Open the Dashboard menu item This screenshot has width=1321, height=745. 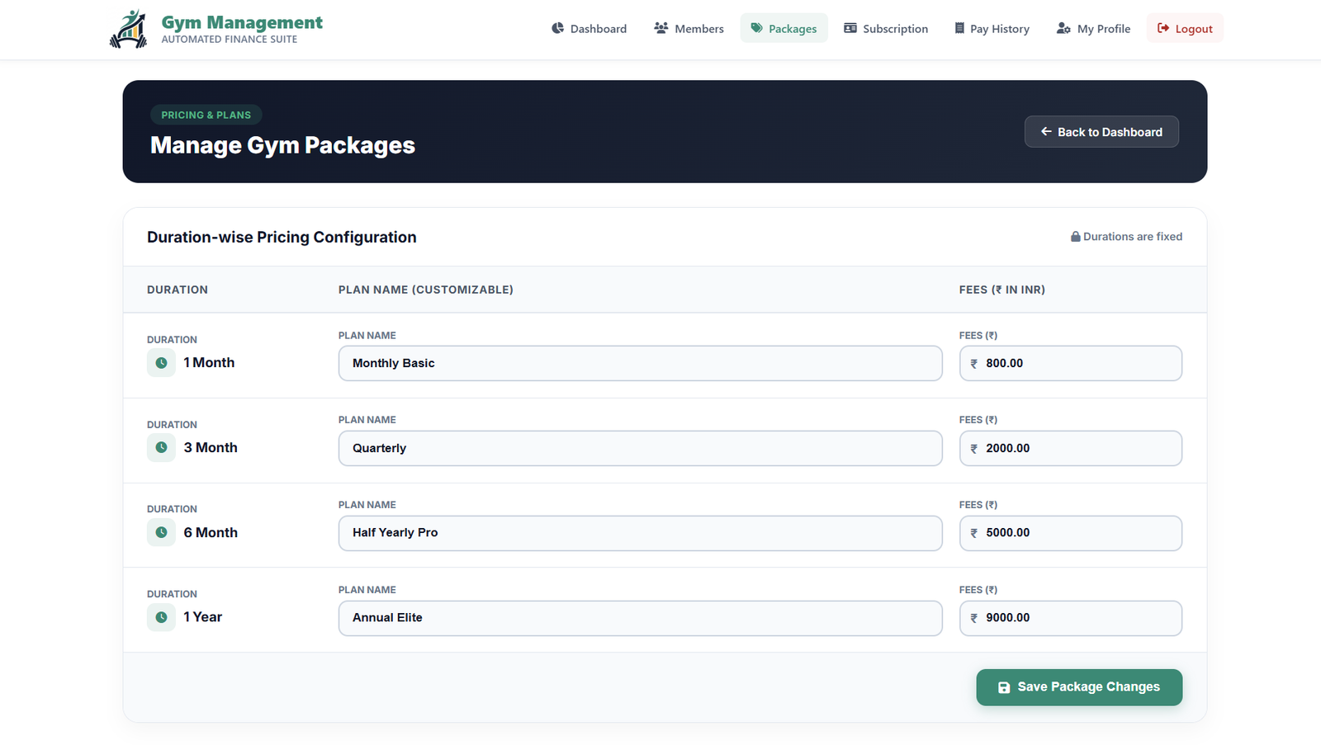pyautogui.click(x=589, y=28)
